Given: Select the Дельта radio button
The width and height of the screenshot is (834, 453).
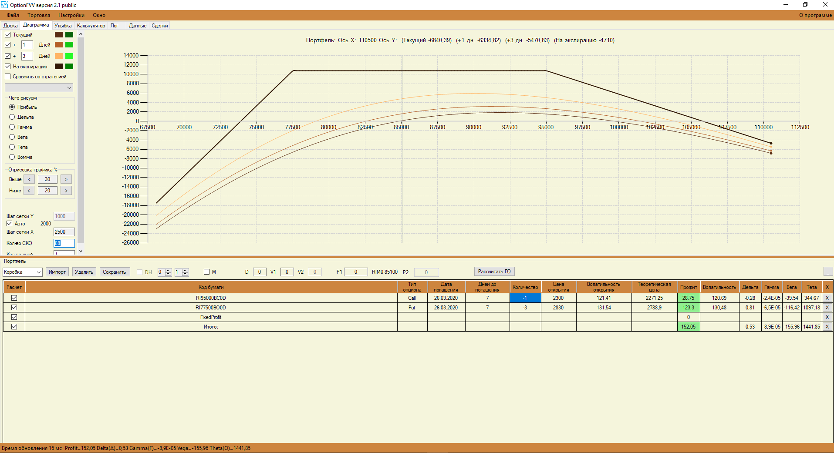Looking at the screenshot, I should click(x=12, y=117).
